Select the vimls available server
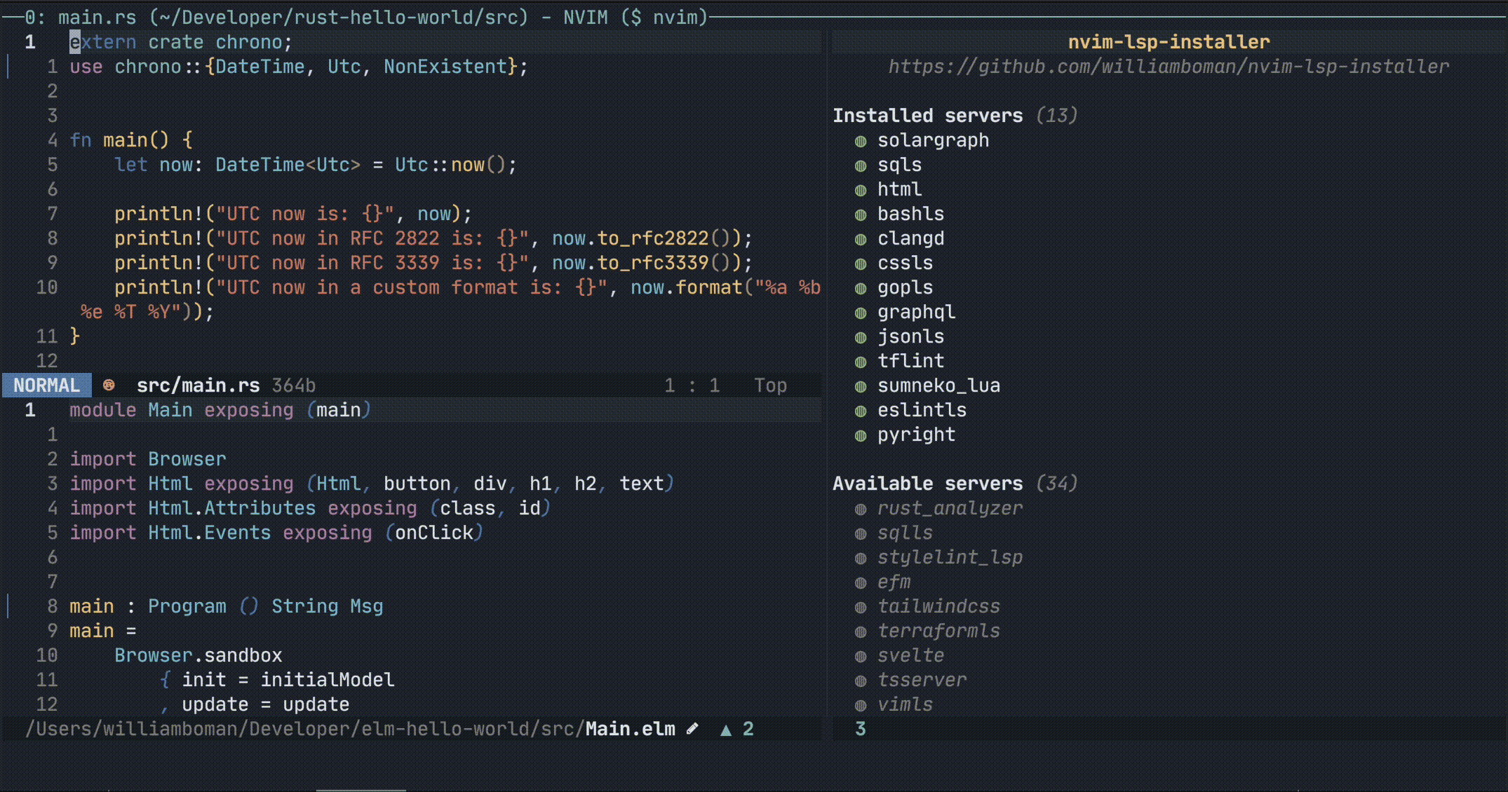 905,704
